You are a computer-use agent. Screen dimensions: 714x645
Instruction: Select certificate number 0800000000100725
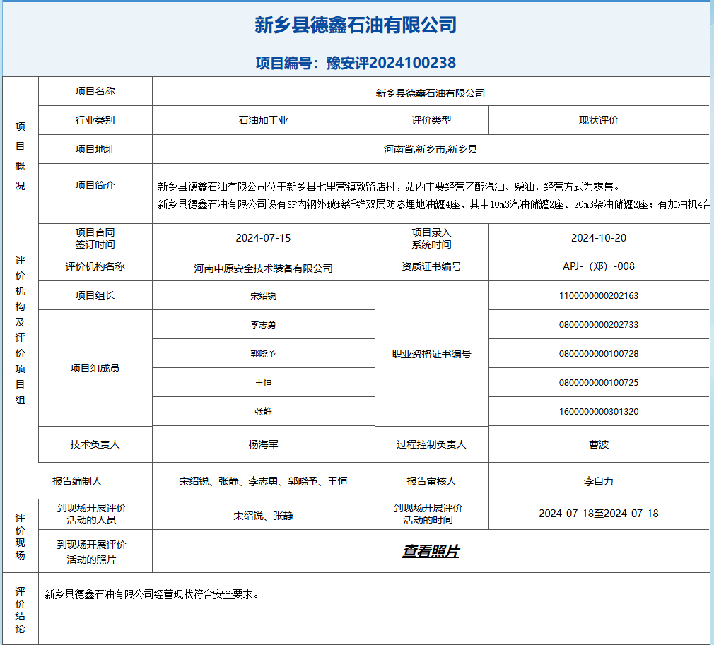click(x=598, y=383)
